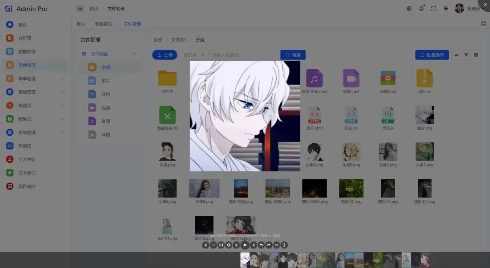Flip the image vertically

284,245
